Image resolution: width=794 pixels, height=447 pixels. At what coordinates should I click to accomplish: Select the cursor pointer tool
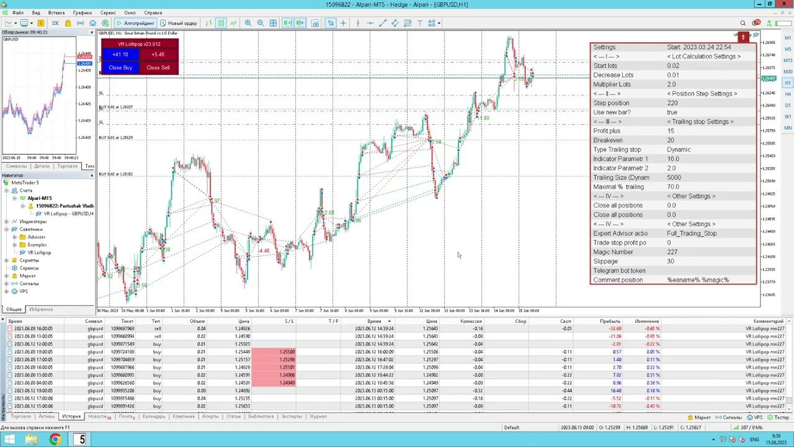point(331,23)
